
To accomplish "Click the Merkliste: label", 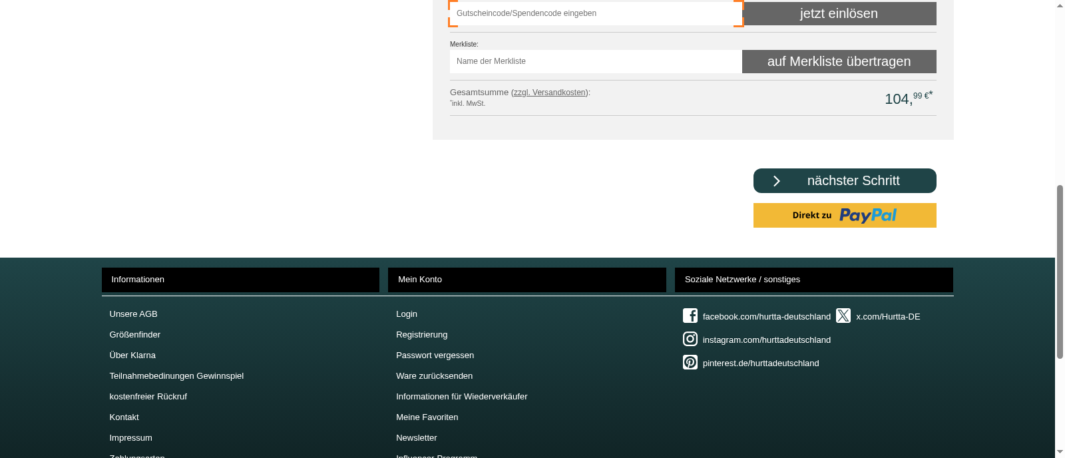I will coord(464,44).
